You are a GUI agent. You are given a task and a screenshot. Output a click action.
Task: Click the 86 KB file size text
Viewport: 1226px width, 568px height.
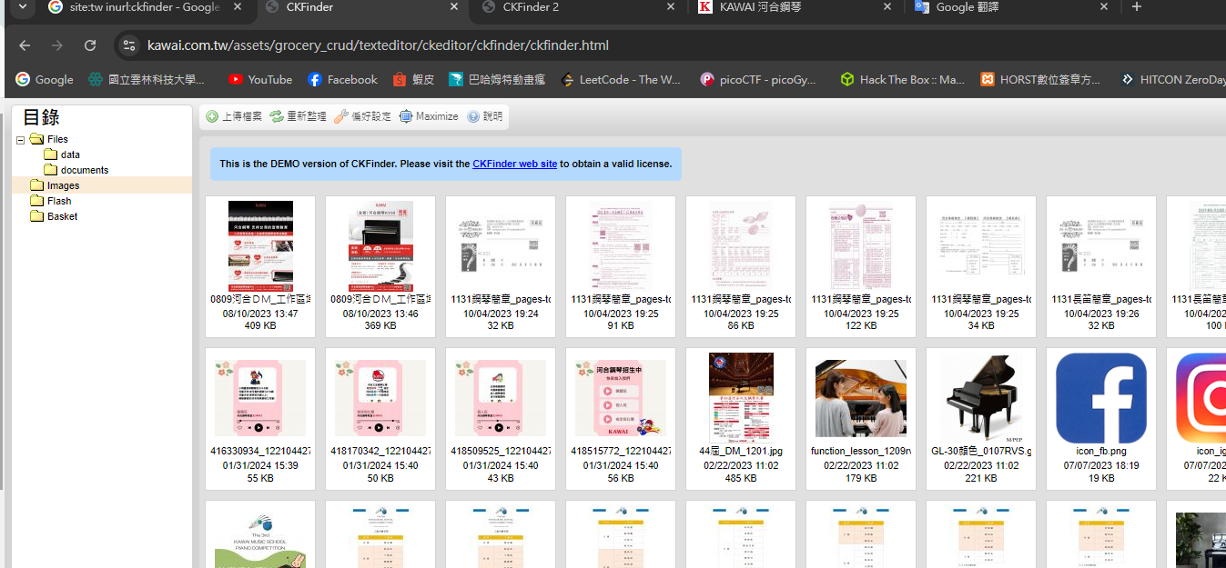pyautogui.click(x=741, y=325)
